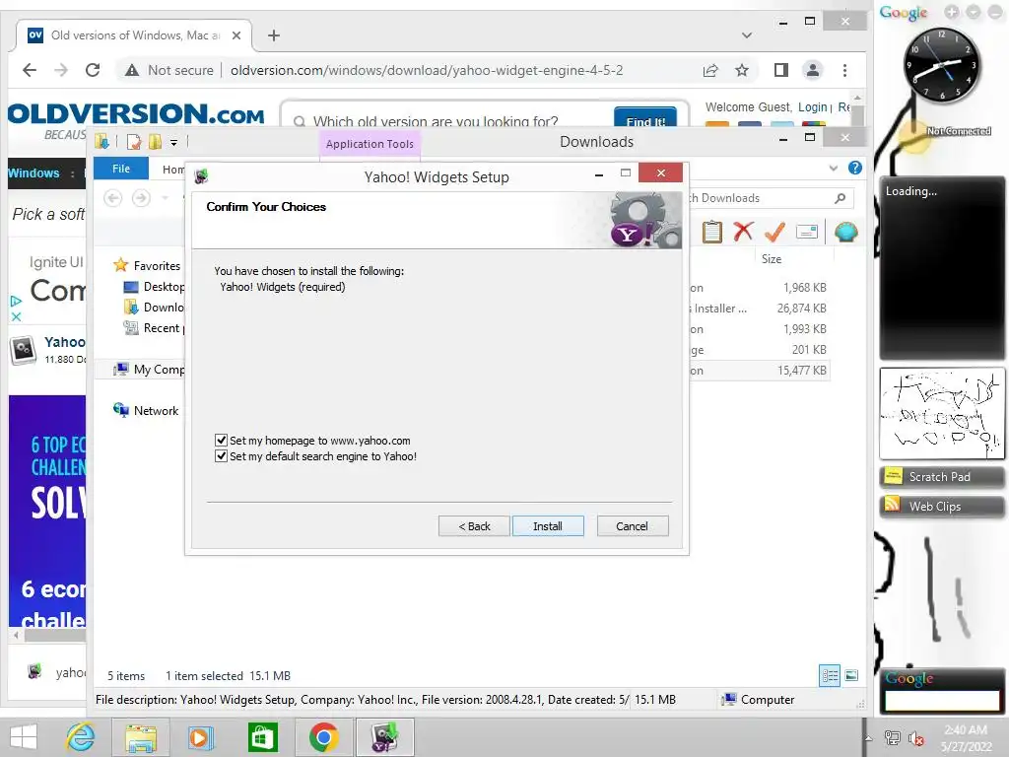Open Chrome tab search dropdown
The height and width of the screenshot is (757, 1009).
[x=747, y=35]
